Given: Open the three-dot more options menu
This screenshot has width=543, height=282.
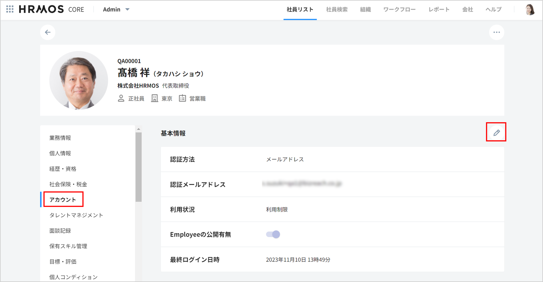Looking at the screenshot, I should click(x=496, y=32).
